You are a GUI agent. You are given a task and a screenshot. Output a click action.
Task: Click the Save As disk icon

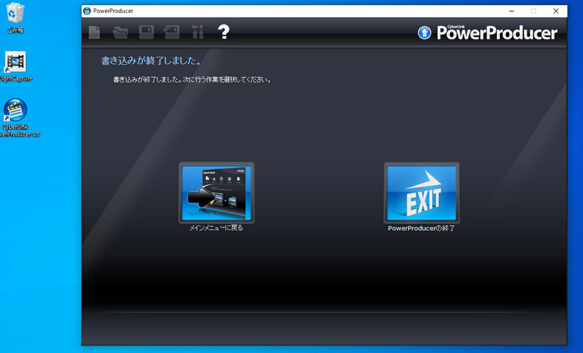pyautogui.click(x=172, y=32)
